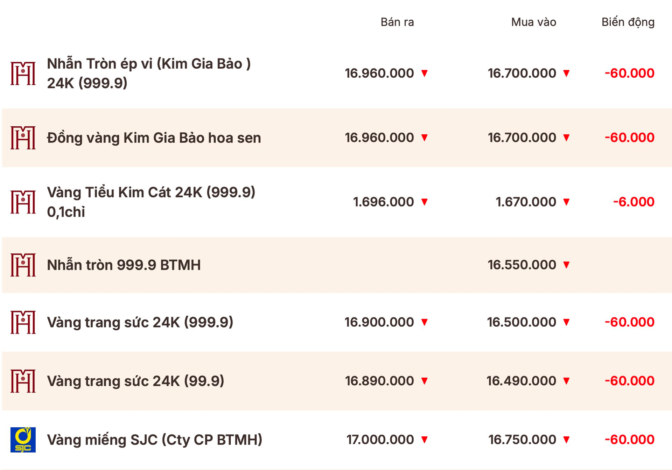Screen dimensions: 672x470
Task: Select the Biến động column header
Action: click(628, 22)
